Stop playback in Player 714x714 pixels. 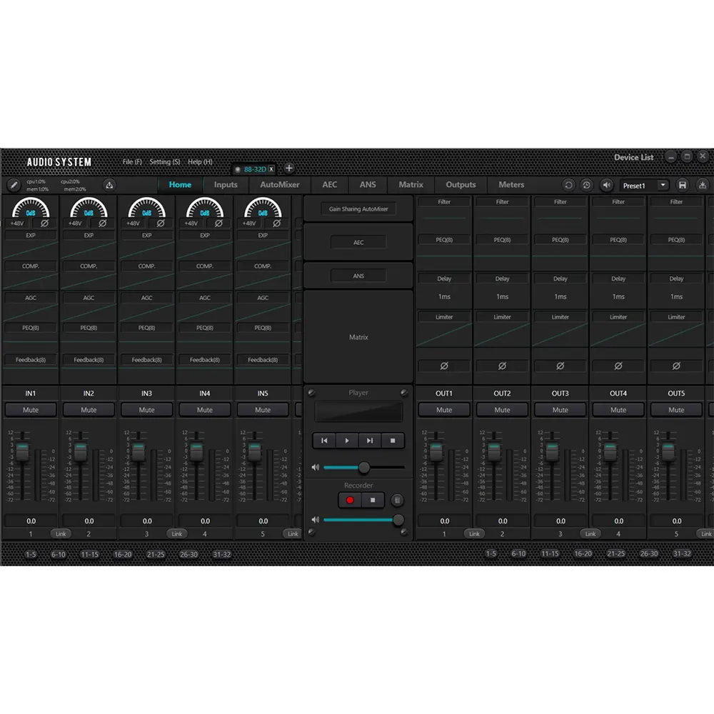[x=393, y=441]
